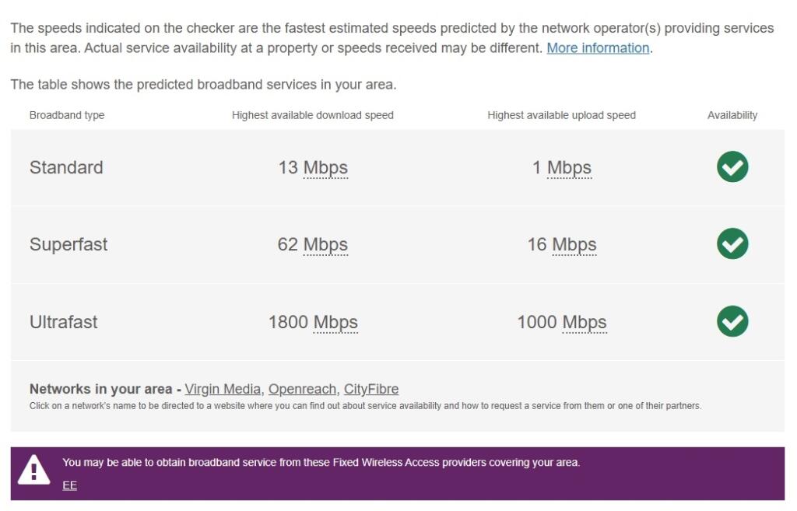The image size is (797, 511).
Task: Click the Standard availability green checkmark
Action: tap(732, 166)
